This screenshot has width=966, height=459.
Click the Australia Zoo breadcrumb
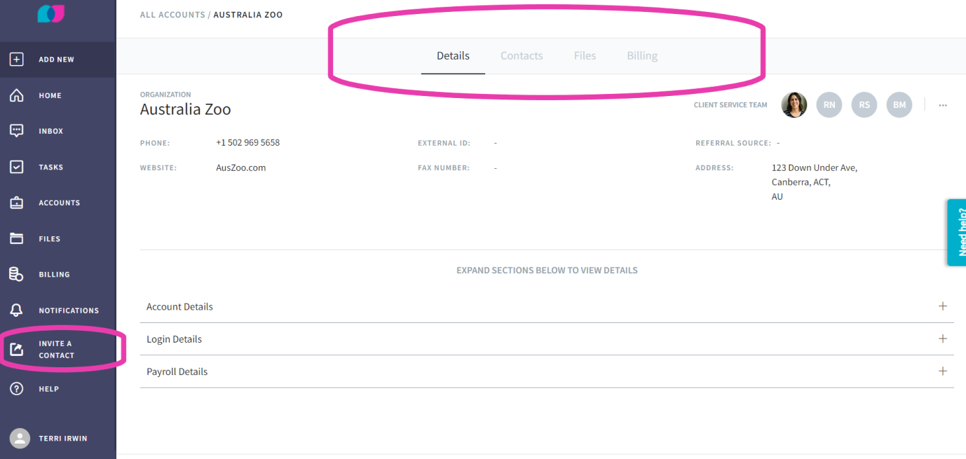click(x=248, y=15)
